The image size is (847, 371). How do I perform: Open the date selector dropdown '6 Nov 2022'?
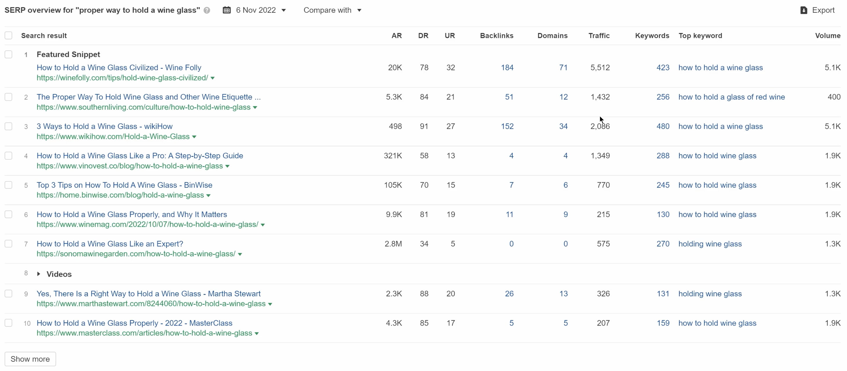click(x=255, y=10)
